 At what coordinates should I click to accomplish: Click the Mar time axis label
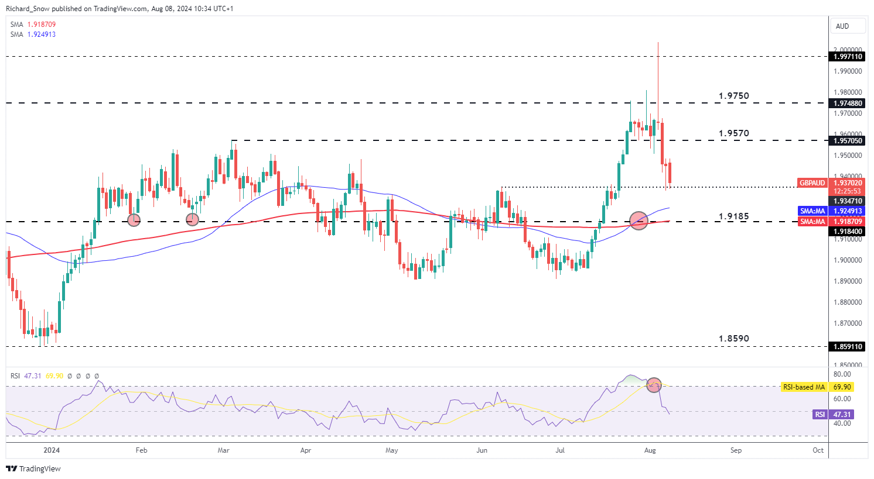pos(223,450)
